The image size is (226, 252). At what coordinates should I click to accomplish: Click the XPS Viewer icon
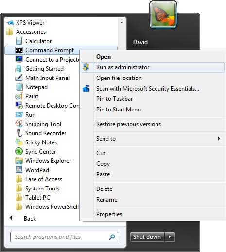click(10, 23)
